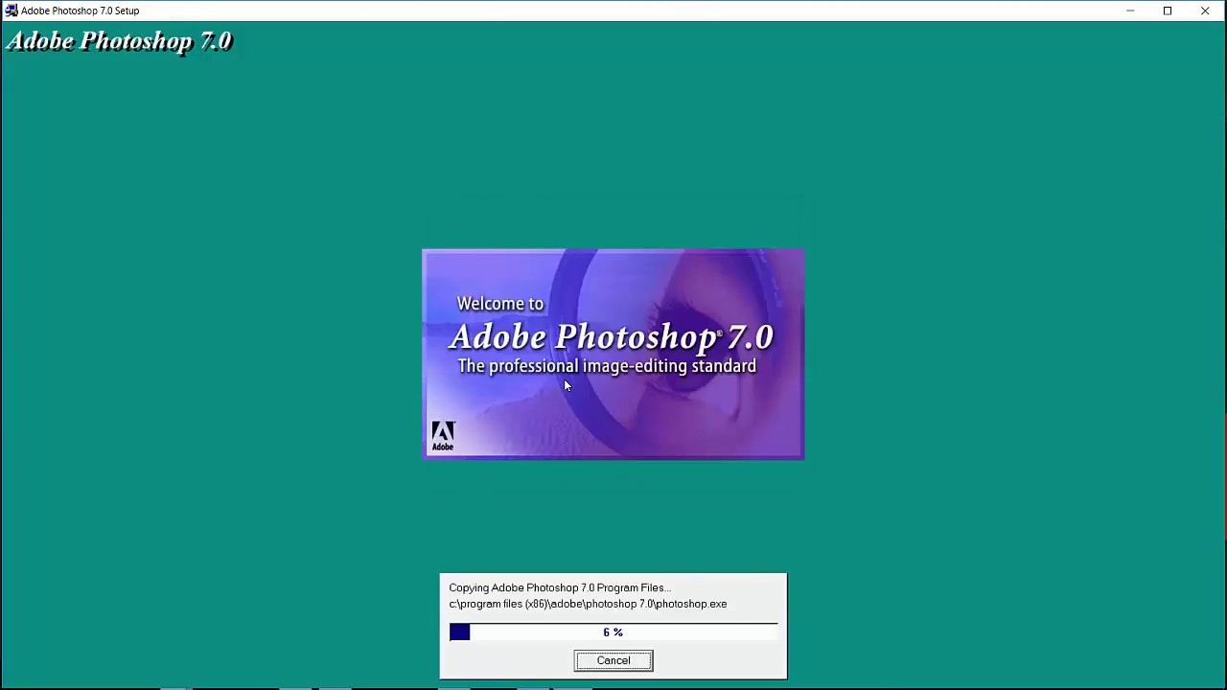Click the installation progress bar showing 6 %

613,632
